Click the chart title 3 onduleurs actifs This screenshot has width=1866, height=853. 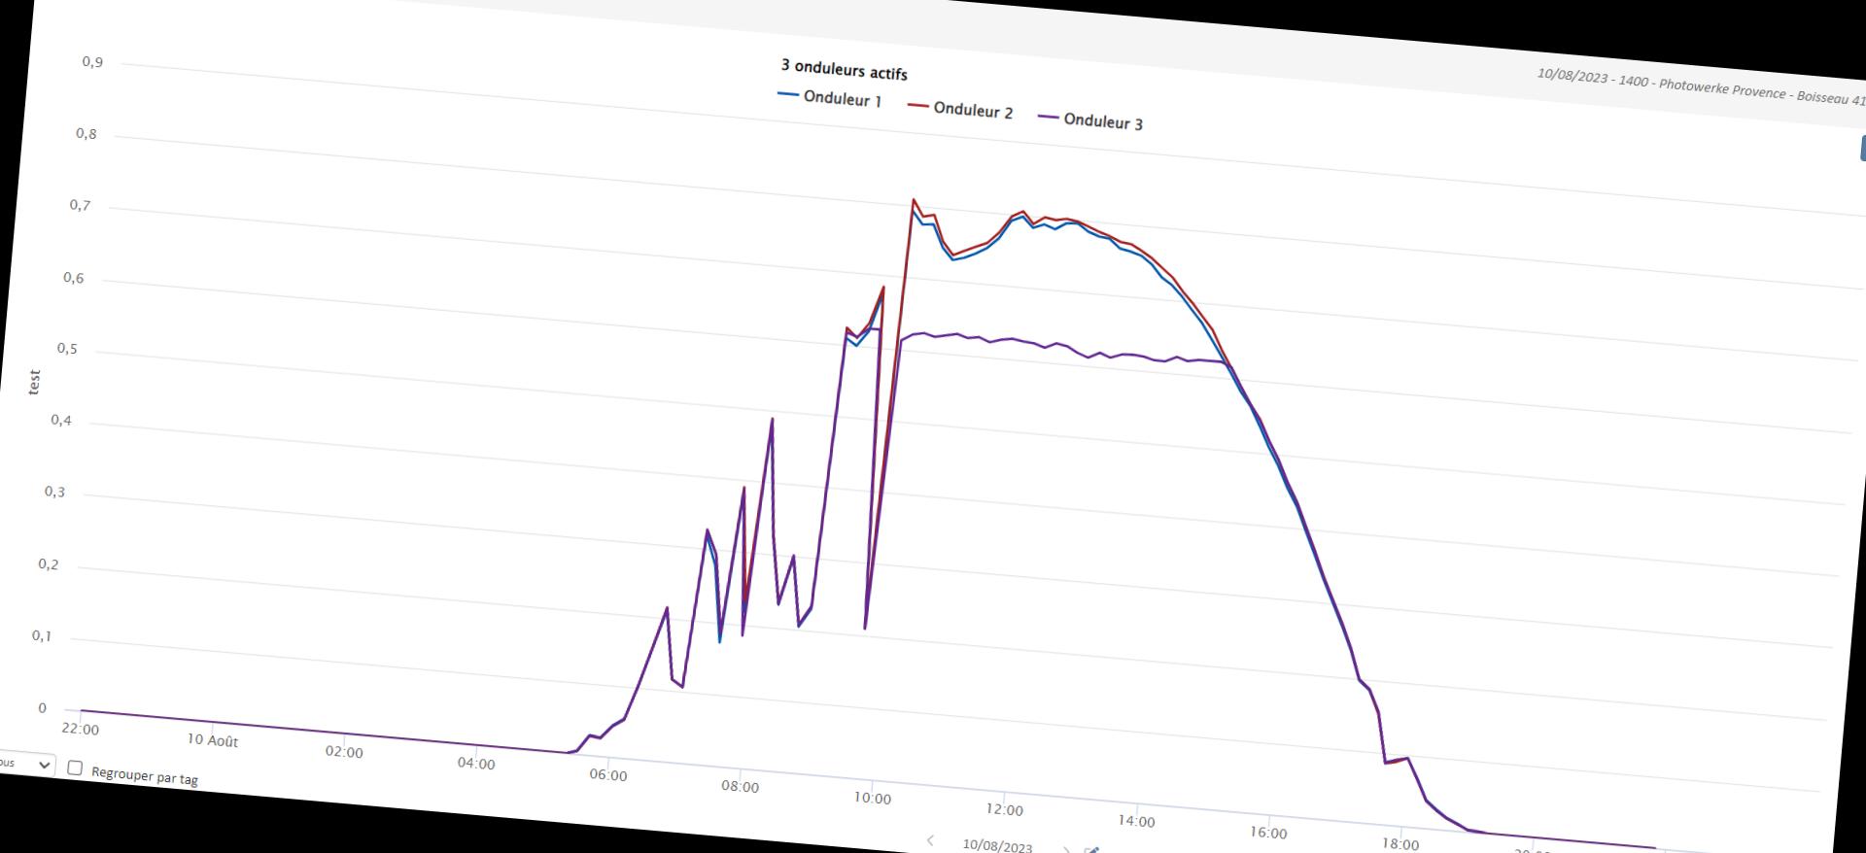(844, 69)
